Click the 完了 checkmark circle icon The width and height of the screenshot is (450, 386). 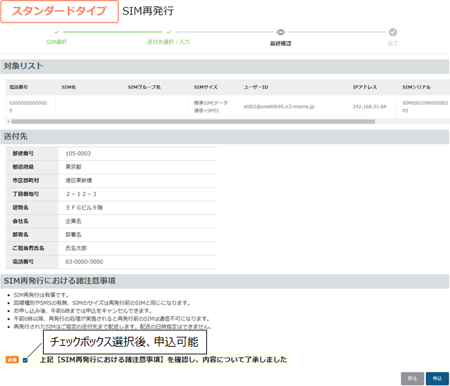pos(392,32)
